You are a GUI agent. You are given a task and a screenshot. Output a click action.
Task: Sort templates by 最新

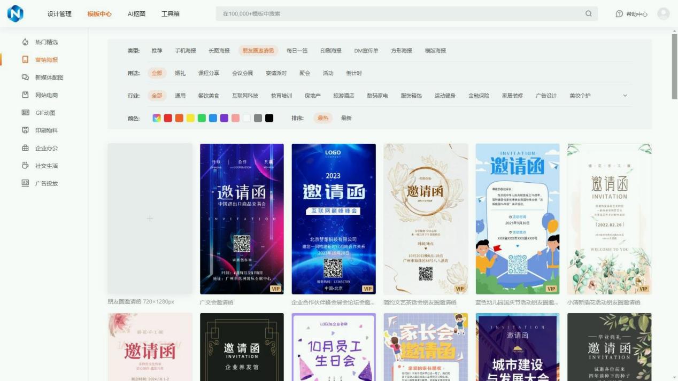(x=346, y=118)
